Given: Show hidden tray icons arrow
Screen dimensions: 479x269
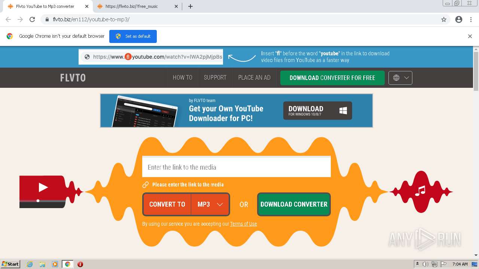Looking at the screenshot, I should (x=417, y=264).
